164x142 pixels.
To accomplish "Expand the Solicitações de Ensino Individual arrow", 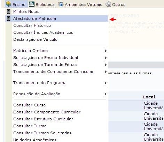I will 106,58.
